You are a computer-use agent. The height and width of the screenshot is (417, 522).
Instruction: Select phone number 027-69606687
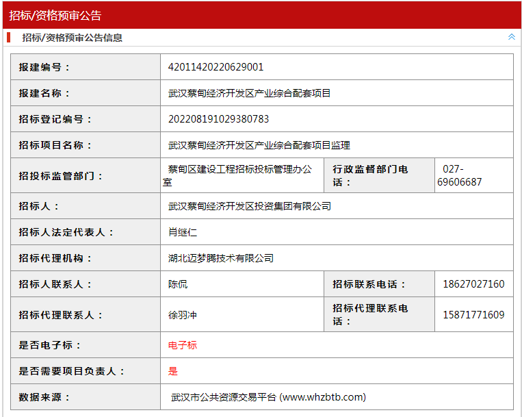click(460, 175)
